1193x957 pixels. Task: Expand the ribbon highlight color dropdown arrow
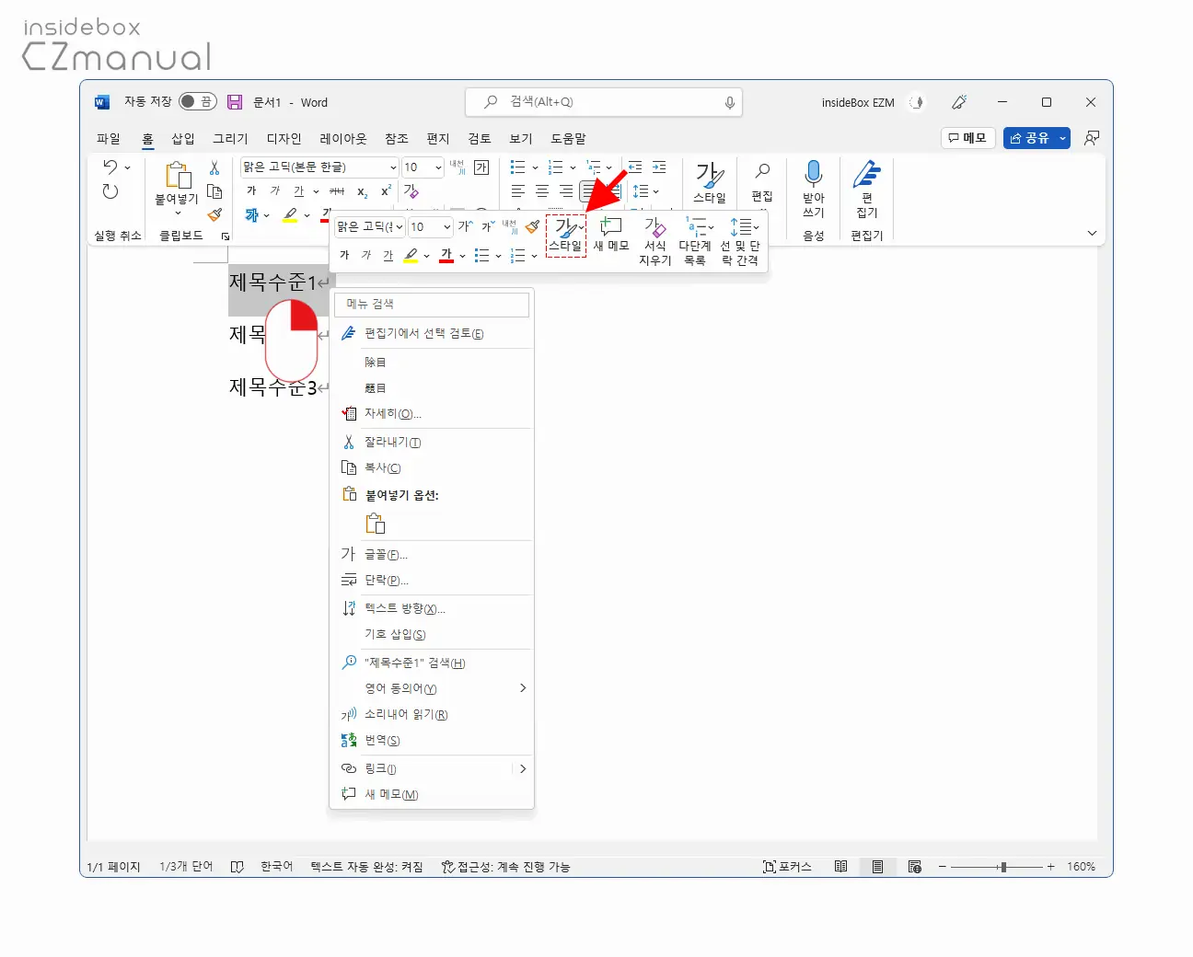[x=307, y=216]
